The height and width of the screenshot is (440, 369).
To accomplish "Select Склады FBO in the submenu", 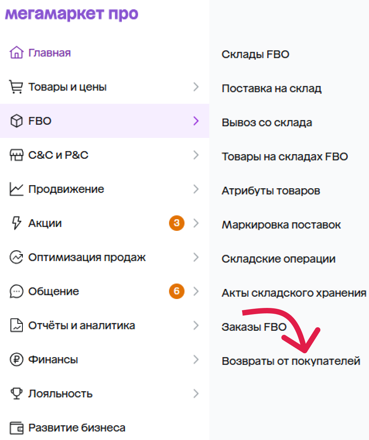I will coord(255,54).
